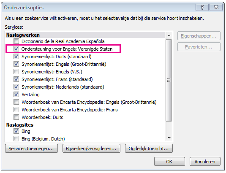The height and width of the screenshot is (173, 226).
Task: Uncheck the Bing reference site
Action: (16, 131)
